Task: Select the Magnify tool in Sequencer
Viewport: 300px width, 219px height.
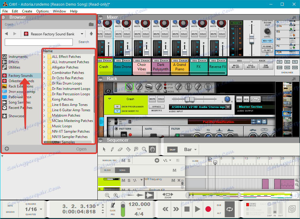Action: coord(144,149)
